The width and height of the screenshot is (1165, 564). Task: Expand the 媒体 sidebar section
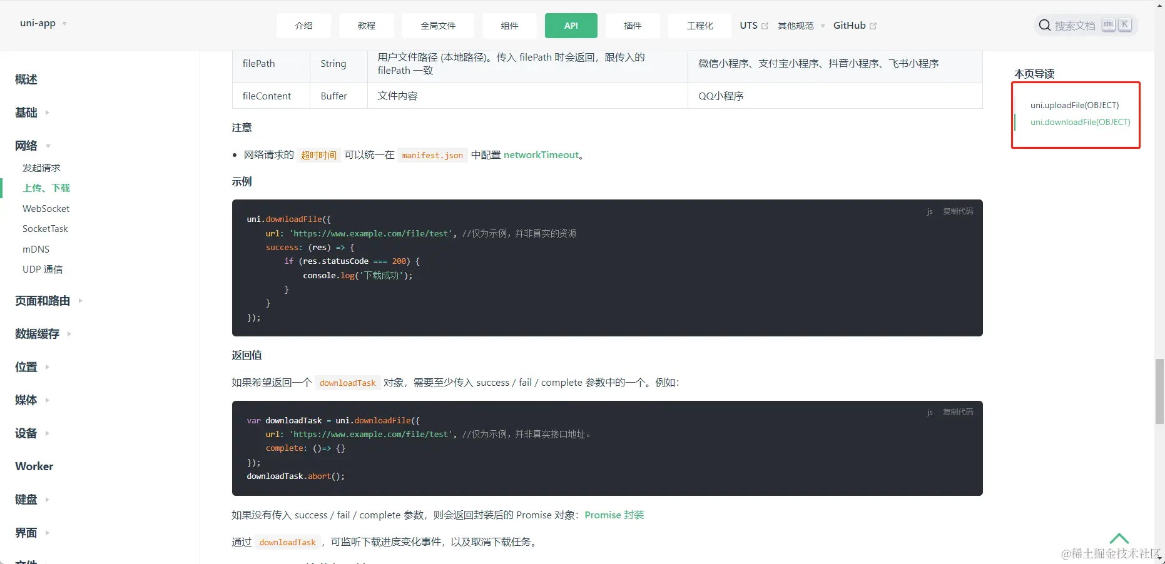pyautogui.click(x=47, y=400)
